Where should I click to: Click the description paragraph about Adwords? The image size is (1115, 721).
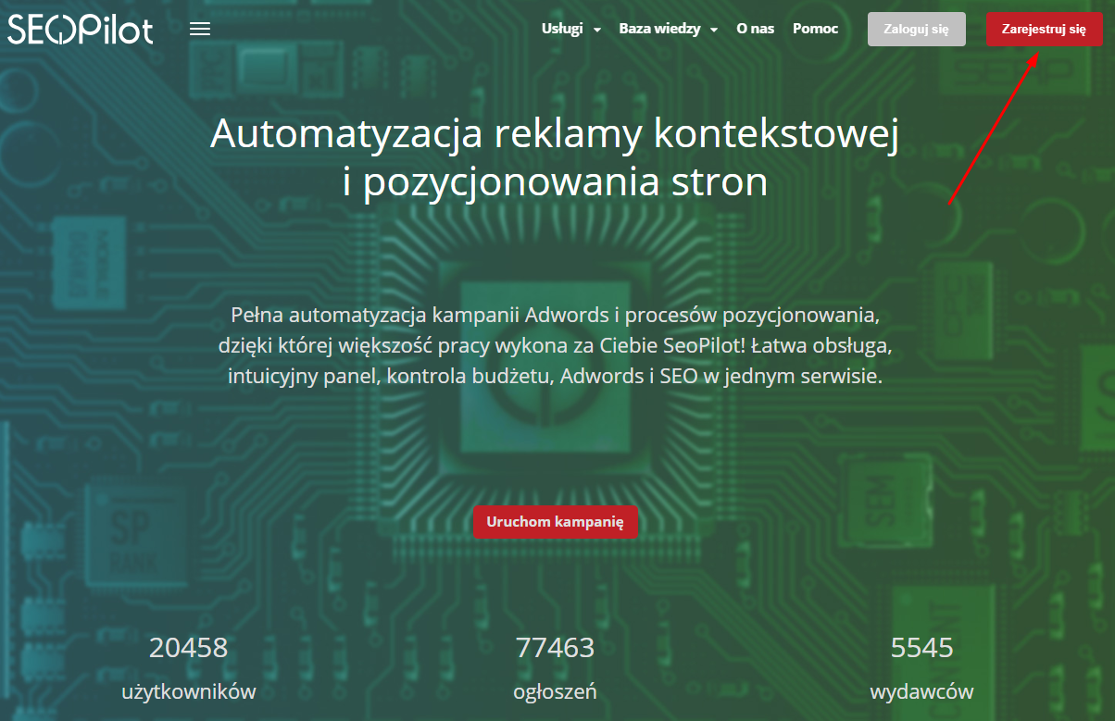point(555,345)
